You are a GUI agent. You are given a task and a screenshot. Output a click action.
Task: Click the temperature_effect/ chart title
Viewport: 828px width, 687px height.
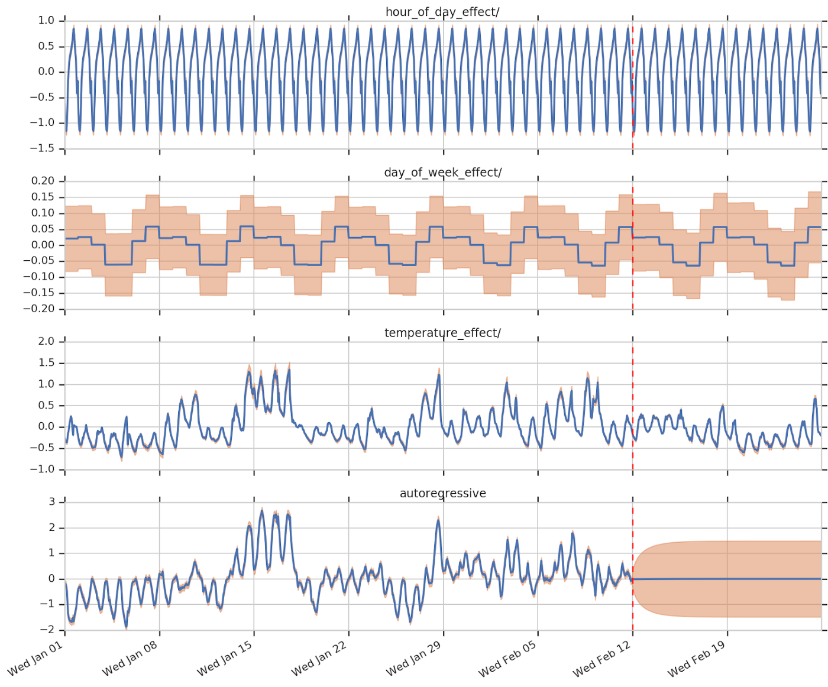click(442, 333)
